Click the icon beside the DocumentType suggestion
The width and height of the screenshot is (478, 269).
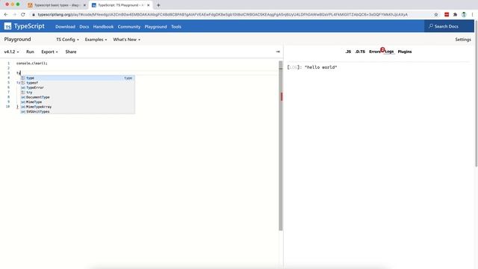[23, 97]
